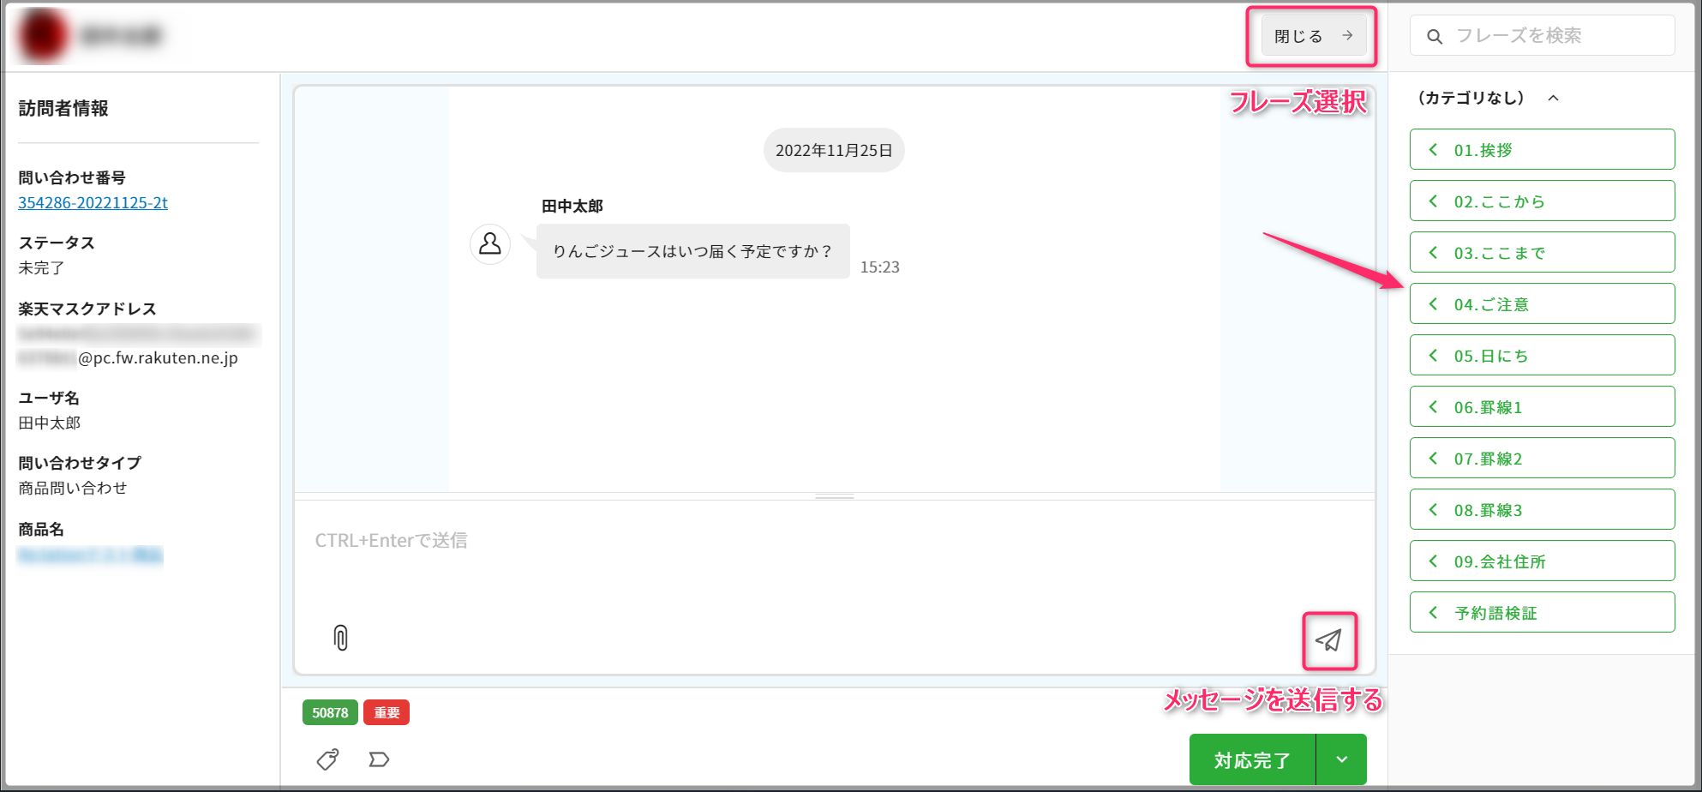The image size is (1702, 792).
Task: Click the label icon next to the tag
Action: pyautogui.click(x=379, y=759)
